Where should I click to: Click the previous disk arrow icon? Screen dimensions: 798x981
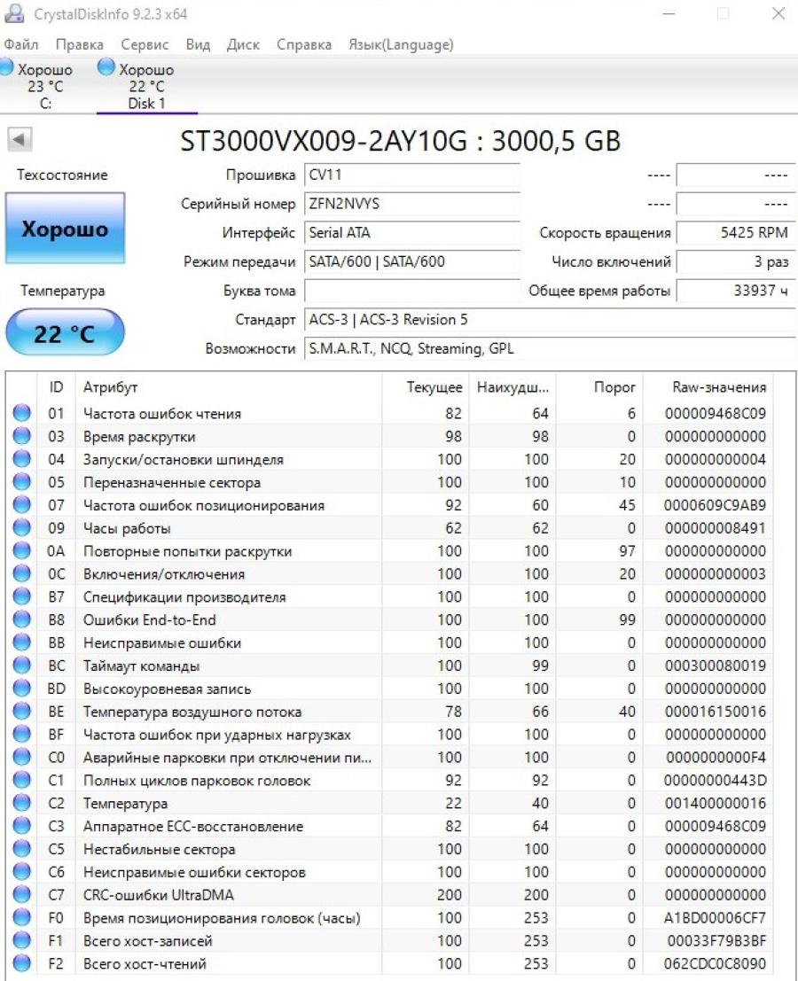point(20,139)
